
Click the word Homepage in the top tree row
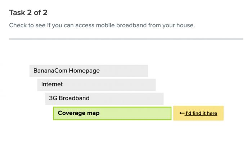[84, 71]
